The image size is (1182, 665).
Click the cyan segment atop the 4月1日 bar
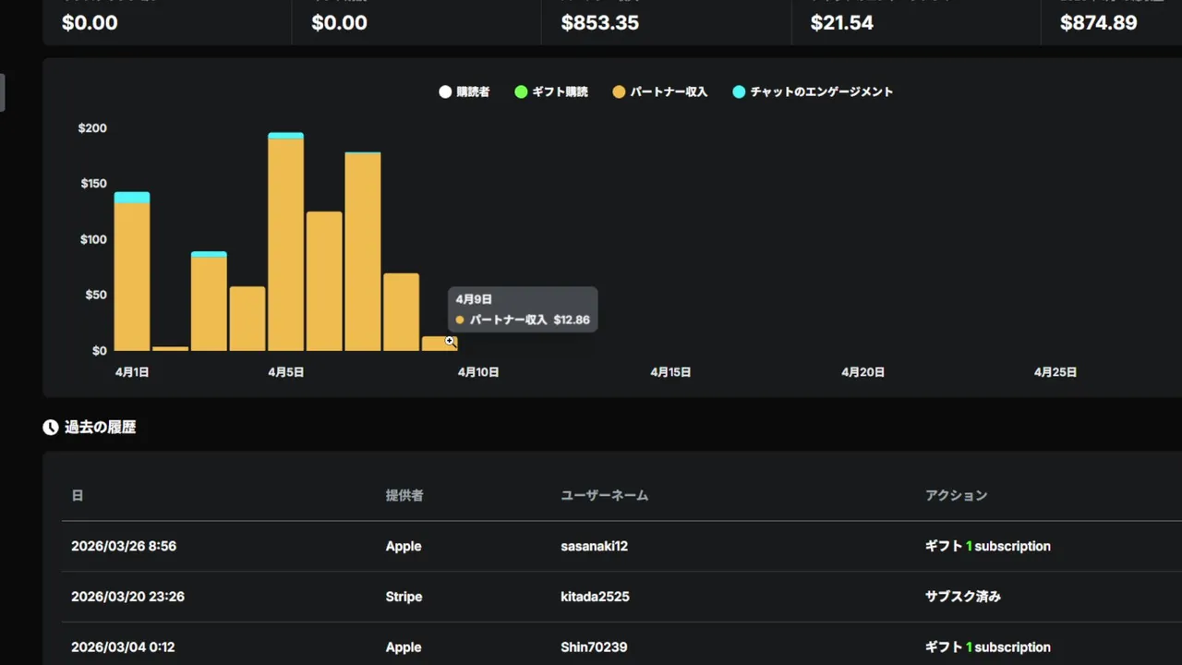[x=132, y=197]
